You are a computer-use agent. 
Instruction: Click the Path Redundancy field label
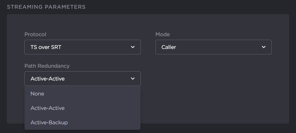point(47,66)
